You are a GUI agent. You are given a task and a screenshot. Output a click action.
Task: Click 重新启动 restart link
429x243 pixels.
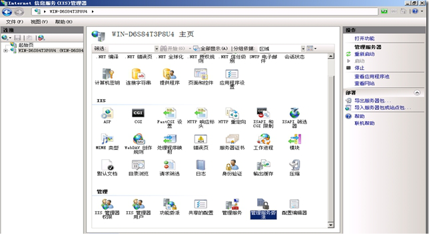click(364, 54)
